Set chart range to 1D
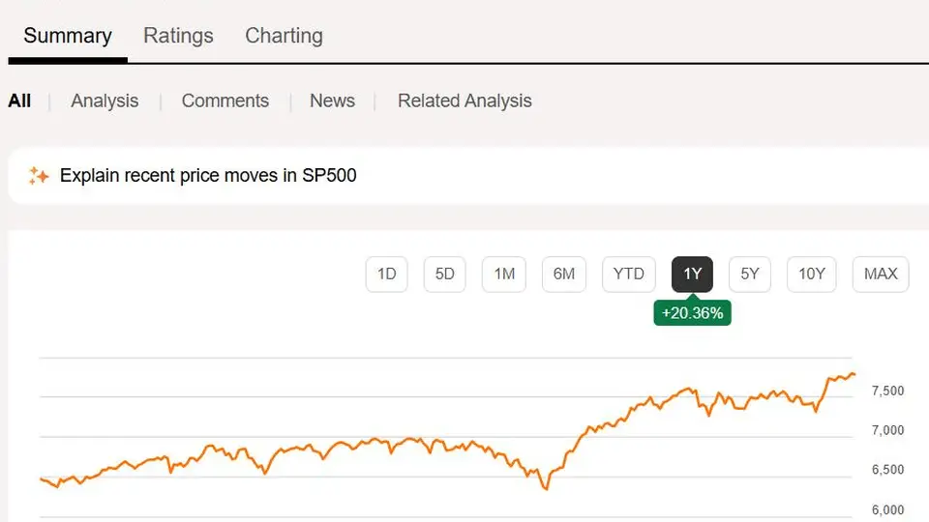 [x=387, y=274]
